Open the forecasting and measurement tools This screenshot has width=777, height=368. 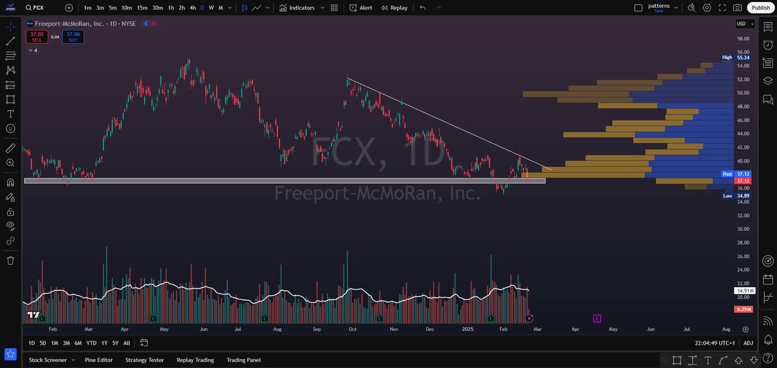click(x=10, y=85)
